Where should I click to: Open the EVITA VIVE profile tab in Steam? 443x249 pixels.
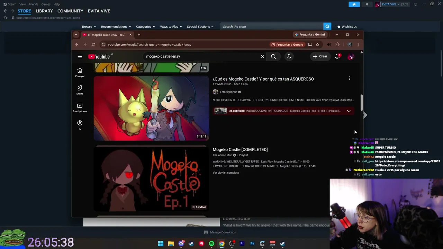tap(99, 11)
